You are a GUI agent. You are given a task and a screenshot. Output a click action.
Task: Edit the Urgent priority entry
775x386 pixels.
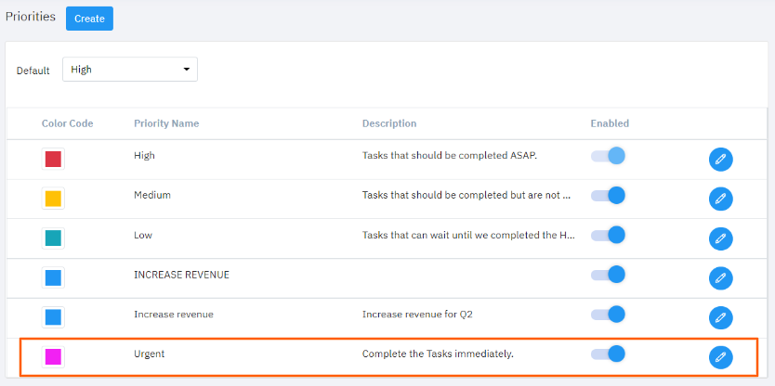pyautogui.click(x=720, y=357)
